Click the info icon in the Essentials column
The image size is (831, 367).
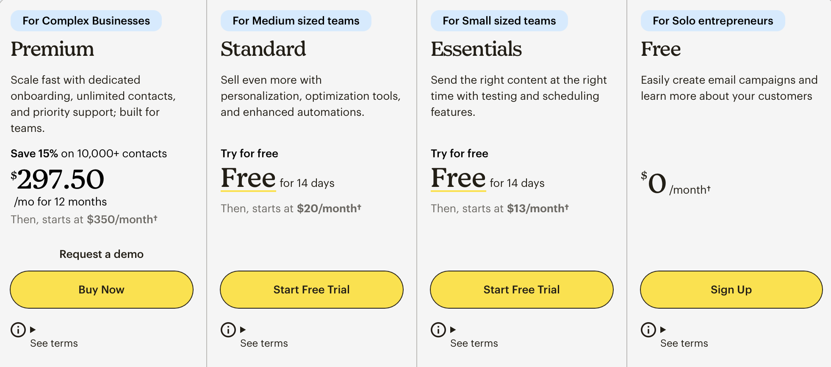coord(438,330)
